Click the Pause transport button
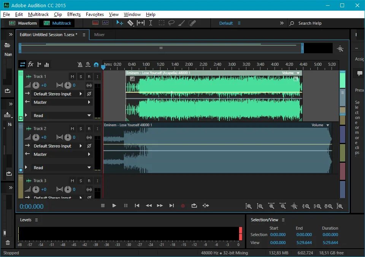Screen dimensions: 365x257 click(x=126, y=206)
